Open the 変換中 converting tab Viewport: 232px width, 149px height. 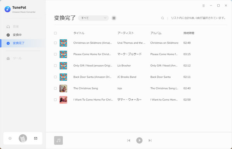coord(14,35)
